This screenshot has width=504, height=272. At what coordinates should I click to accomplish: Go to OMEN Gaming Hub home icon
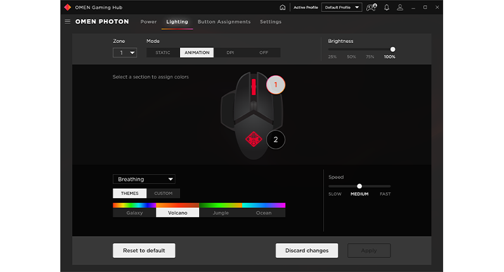coord(282,8)
